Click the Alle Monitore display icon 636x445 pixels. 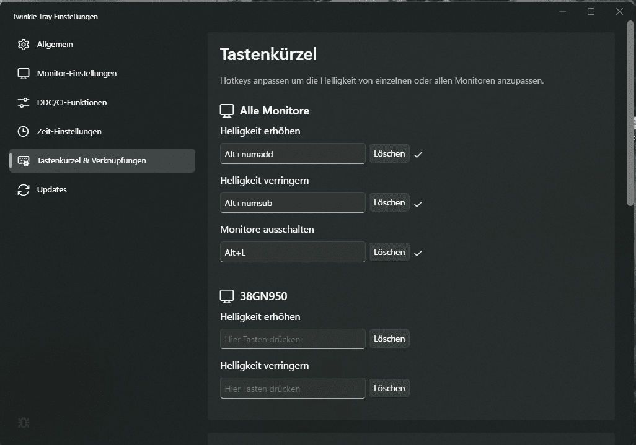pos(227,111)
